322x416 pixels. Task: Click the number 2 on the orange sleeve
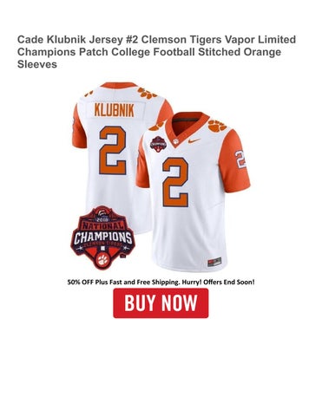tap(240, 159)
